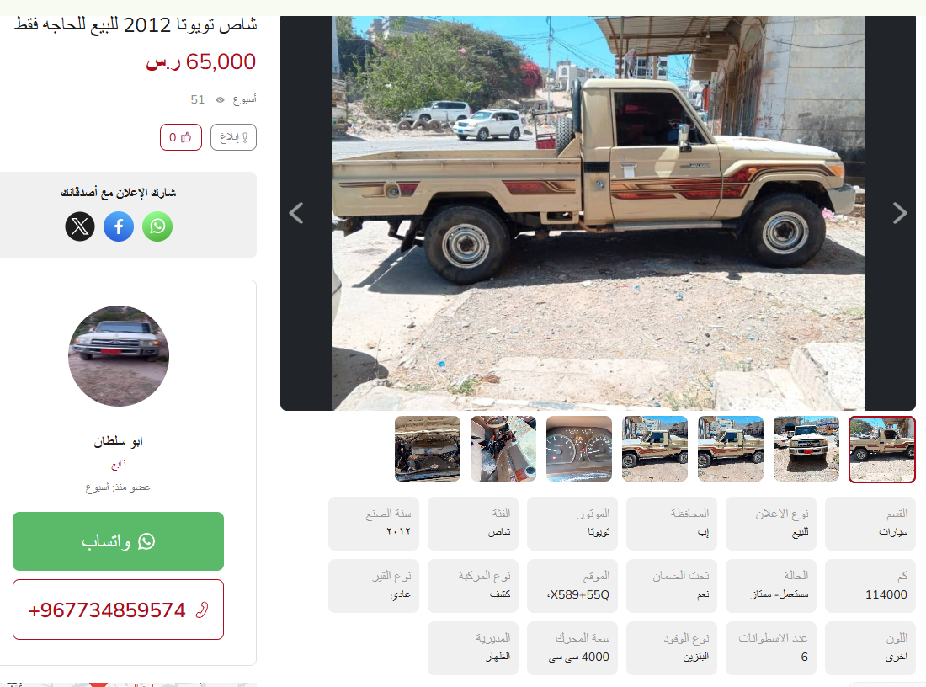Screen dimensions: 926x687
Task: Call phone number +967734859574
Action: point(118,610)
